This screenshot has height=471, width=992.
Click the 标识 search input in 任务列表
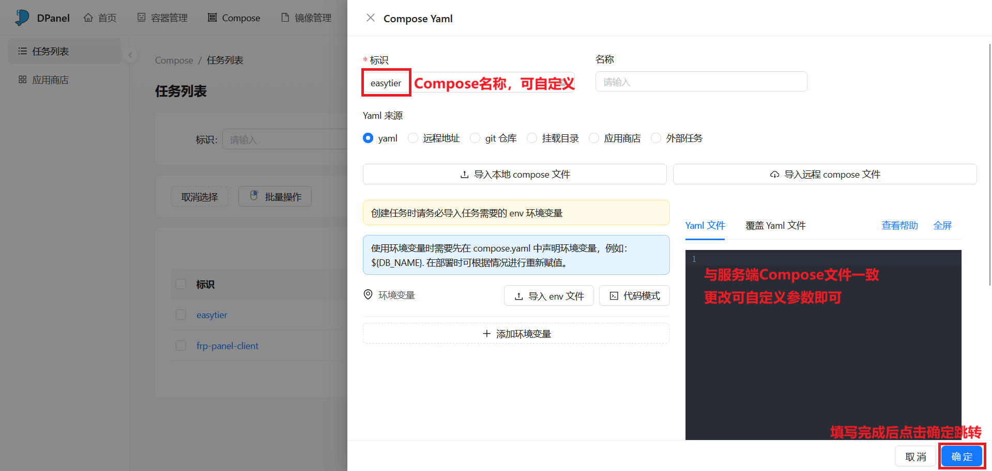point(284,139)
